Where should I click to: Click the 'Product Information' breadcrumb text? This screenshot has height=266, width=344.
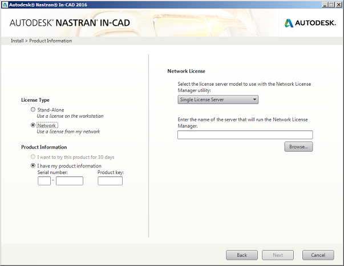[50, 41]
